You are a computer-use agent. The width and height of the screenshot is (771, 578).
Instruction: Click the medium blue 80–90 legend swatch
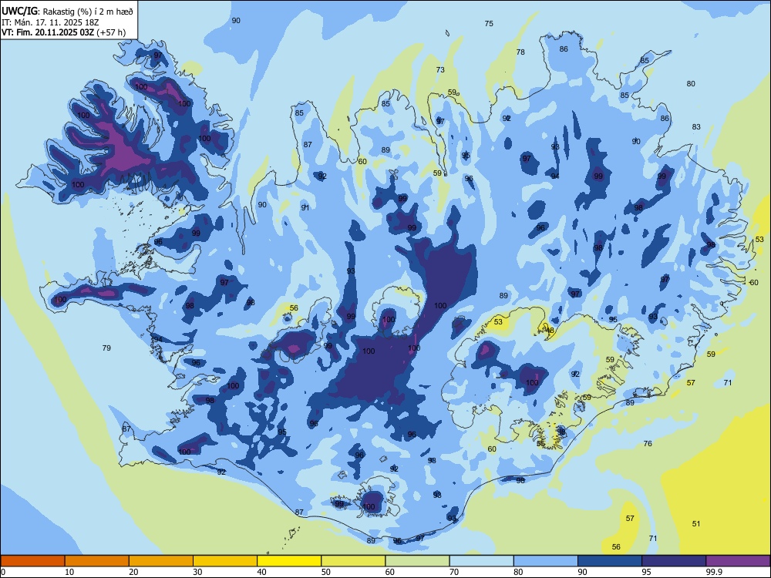546,561
